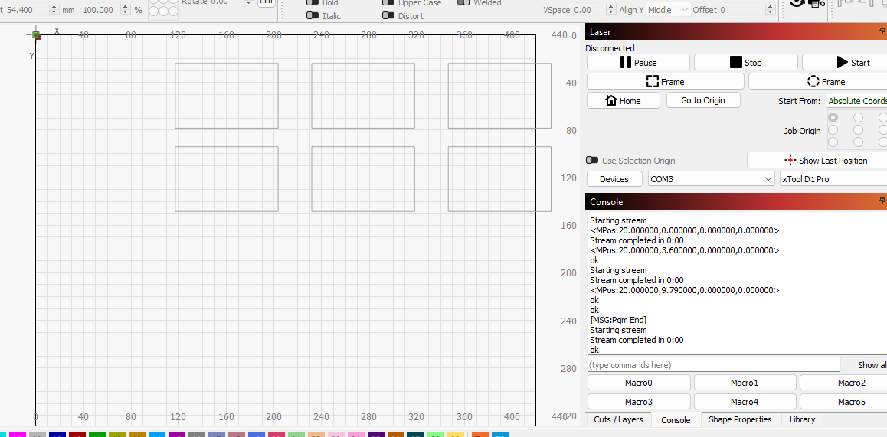Image resolution: width=887 pixels, height=437 pixels.
Task: Enable the Distort text toggle
Action: click(x=388, y=16)
